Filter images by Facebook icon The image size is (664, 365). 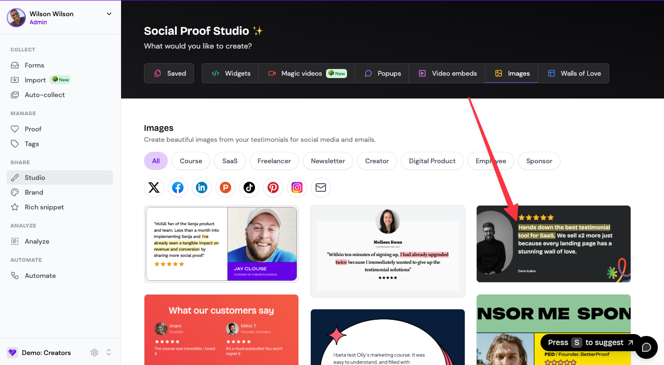[x=178, y=187]
